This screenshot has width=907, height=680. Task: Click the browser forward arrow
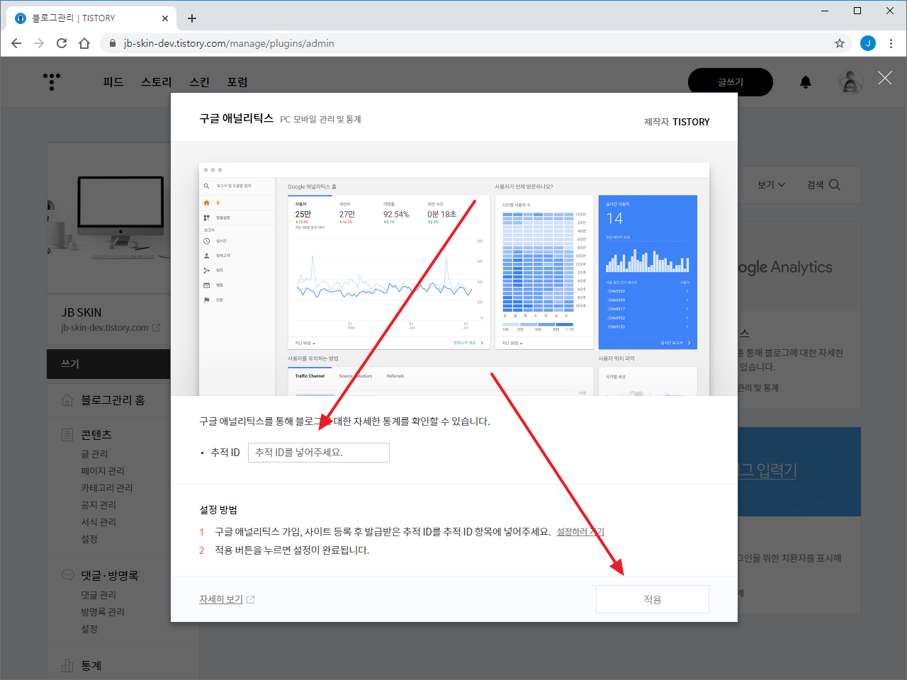(39, 43)
